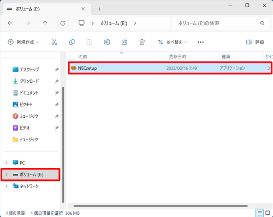Click the Cut scissors icon
Screen dimensions: 273x217
[x=54, y=42]
